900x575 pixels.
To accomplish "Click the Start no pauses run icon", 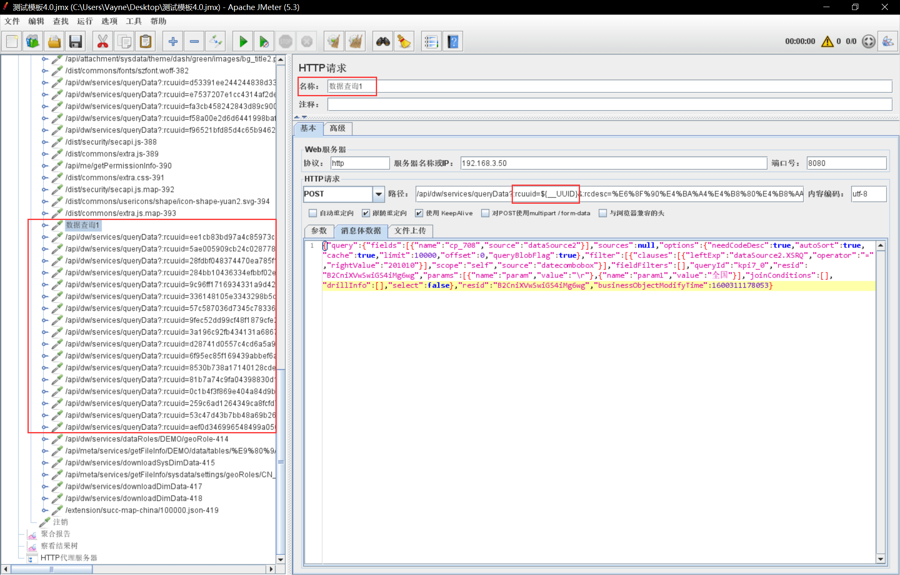I will click(x=264, y=41).
